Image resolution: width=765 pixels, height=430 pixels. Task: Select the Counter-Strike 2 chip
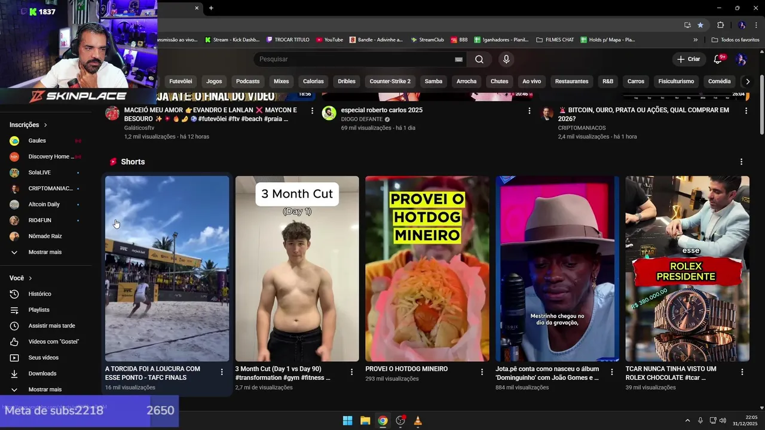click(x=390, y=81)
